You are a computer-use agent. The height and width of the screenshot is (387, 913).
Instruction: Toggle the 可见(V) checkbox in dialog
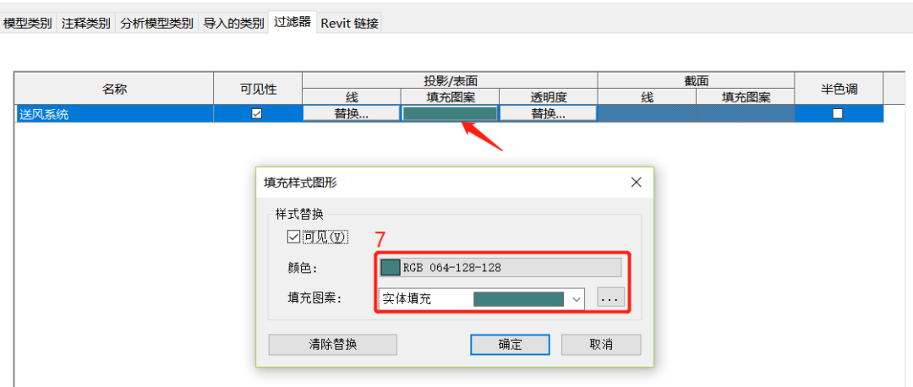(x=292, y=237)
